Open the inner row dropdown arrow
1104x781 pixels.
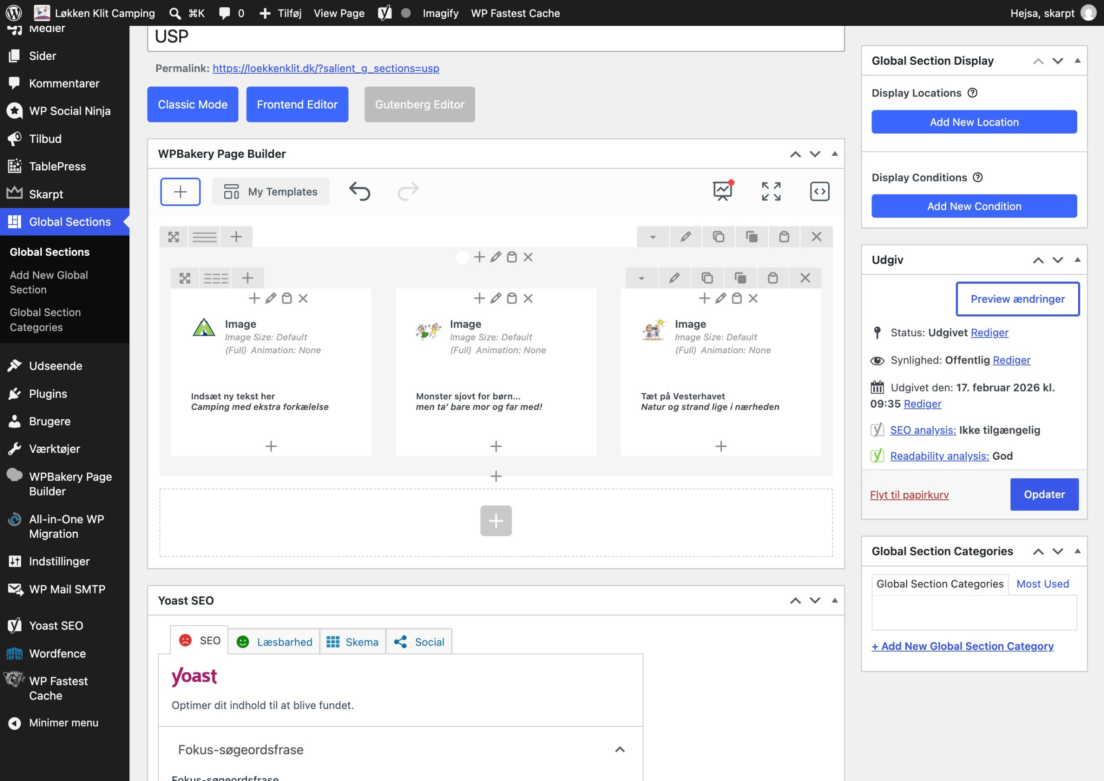click(641, 278)
